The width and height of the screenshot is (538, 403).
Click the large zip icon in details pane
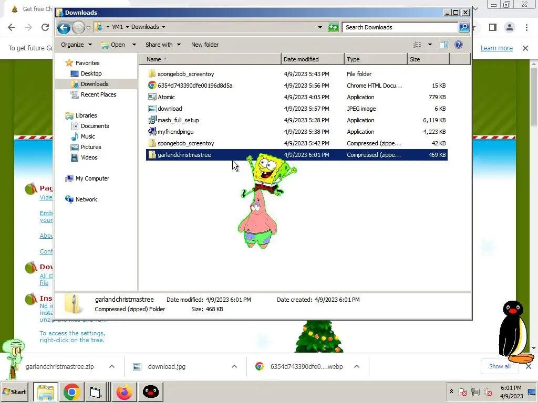73,304
